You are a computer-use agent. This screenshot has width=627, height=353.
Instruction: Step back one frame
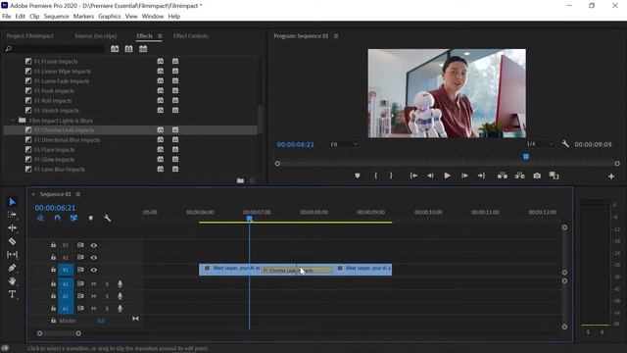coord(430,176)
